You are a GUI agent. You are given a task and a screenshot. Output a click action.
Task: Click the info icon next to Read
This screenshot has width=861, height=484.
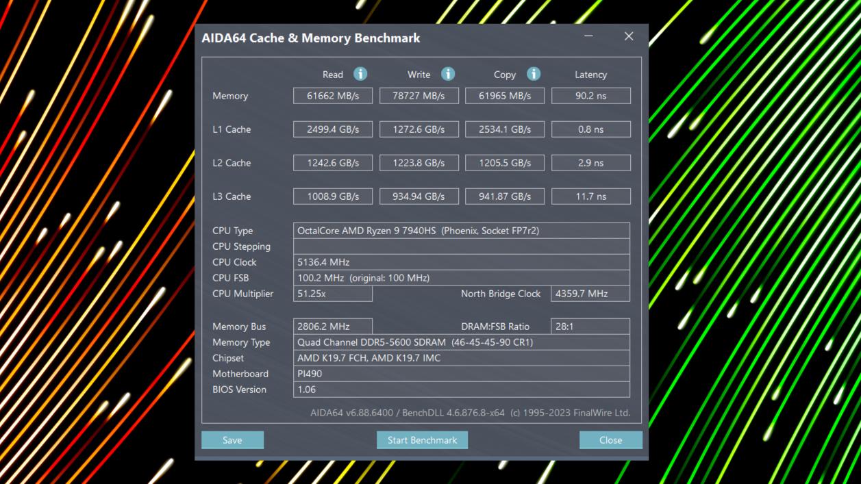click(360, 74)
